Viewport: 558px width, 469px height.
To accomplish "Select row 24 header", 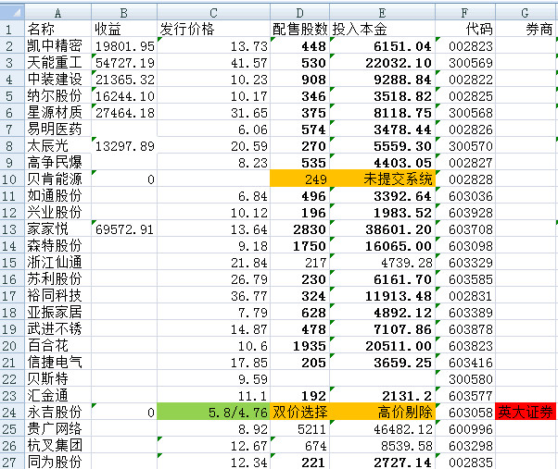I will tap(12, 412).
